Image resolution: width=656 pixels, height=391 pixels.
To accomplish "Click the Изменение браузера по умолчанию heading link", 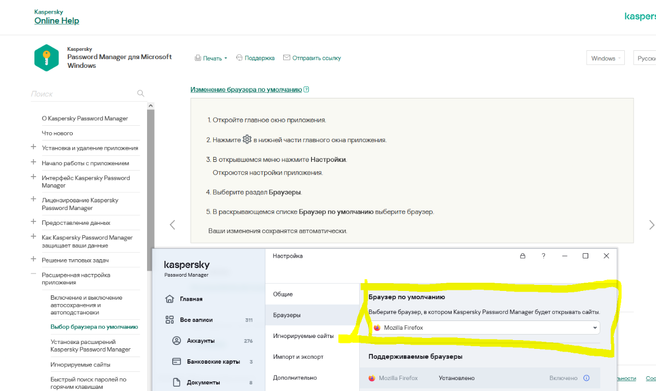I will pyautogui.click(x=246, y=90).
